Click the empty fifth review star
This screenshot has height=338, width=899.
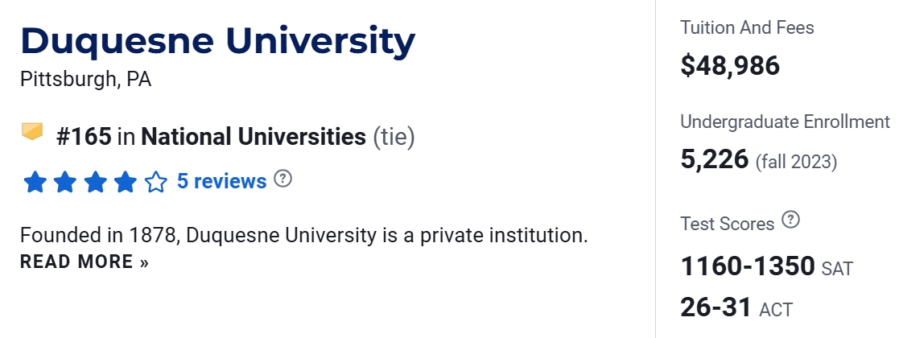155,183
